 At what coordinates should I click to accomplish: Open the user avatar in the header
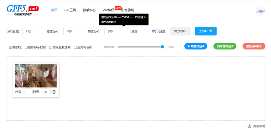(260, 11)
